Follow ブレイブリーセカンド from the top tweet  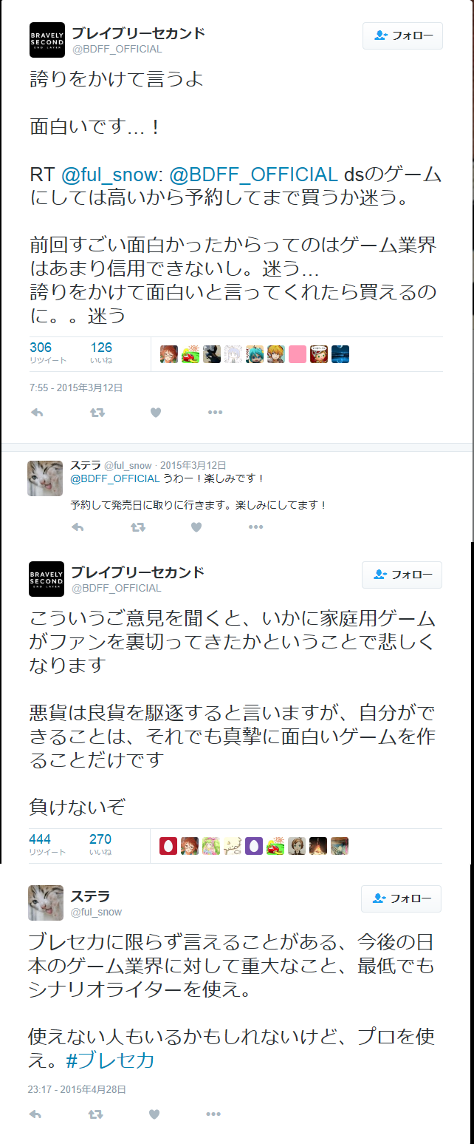coord(402,35)
